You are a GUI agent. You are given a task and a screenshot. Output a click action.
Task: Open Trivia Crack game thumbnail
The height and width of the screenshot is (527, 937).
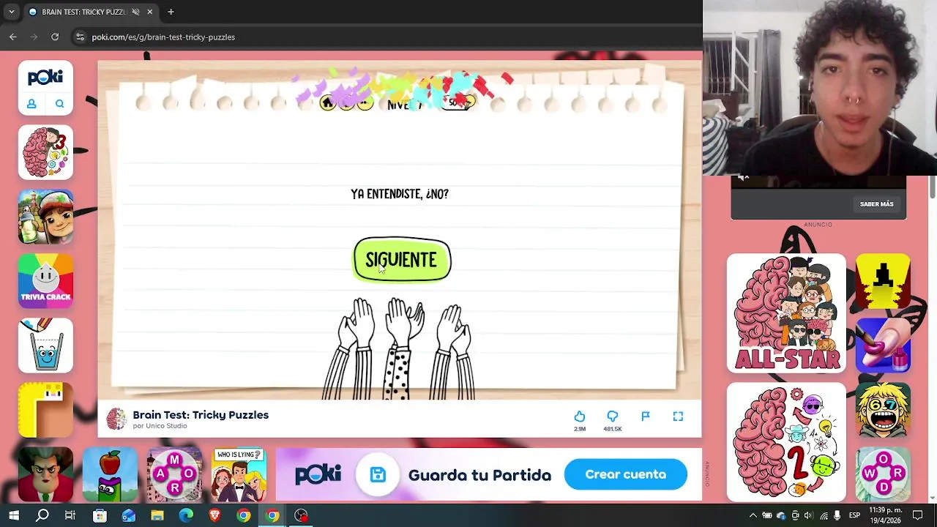click(45, 281)
